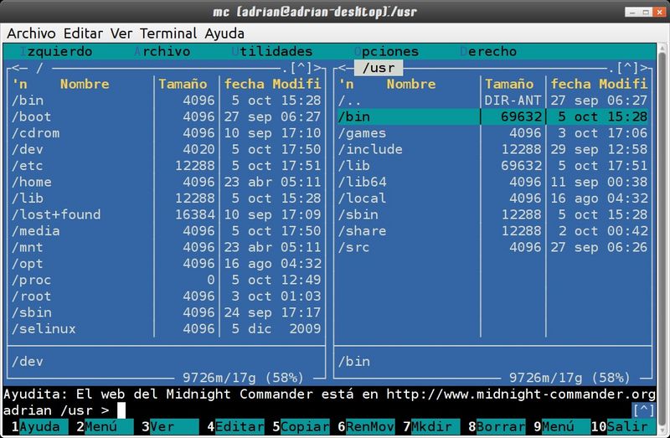Go to parent directory /.. entry
Viewport: 670px width, 438px height.
[350, 100]
